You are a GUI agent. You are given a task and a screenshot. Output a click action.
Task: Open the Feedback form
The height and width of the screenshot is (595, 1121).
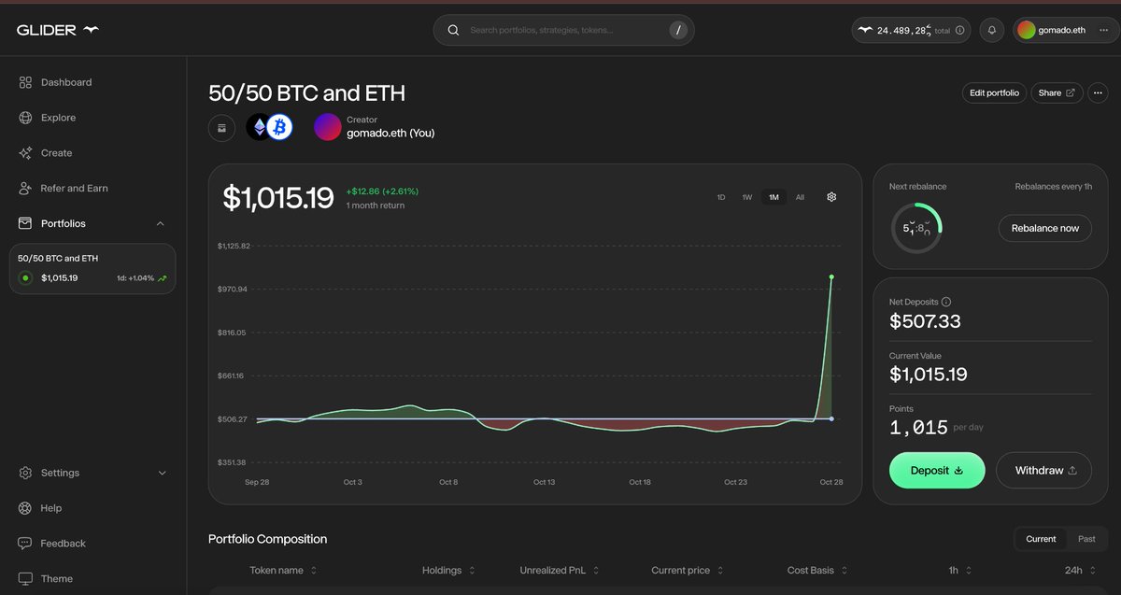point(63,544)
